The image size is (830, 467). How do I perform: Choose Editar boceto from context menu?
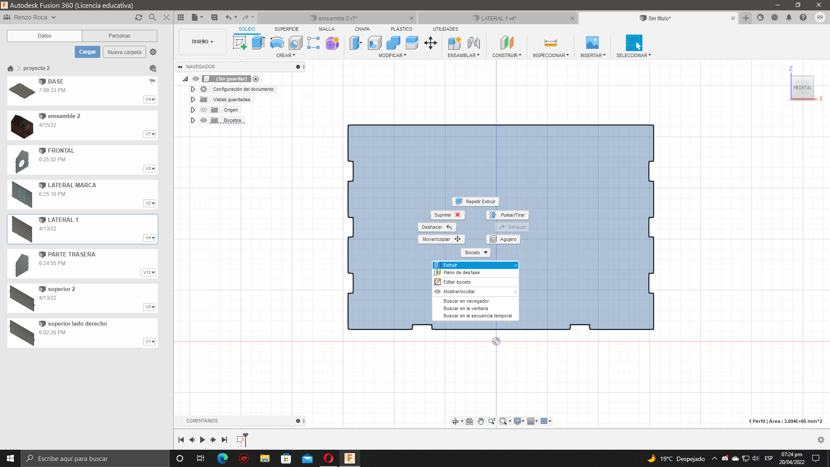coord(457,282)
